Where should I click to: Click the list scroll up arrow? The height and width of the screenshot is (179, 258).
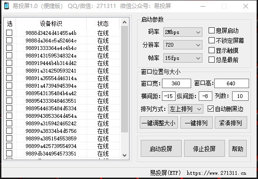[x=125, y=22]
